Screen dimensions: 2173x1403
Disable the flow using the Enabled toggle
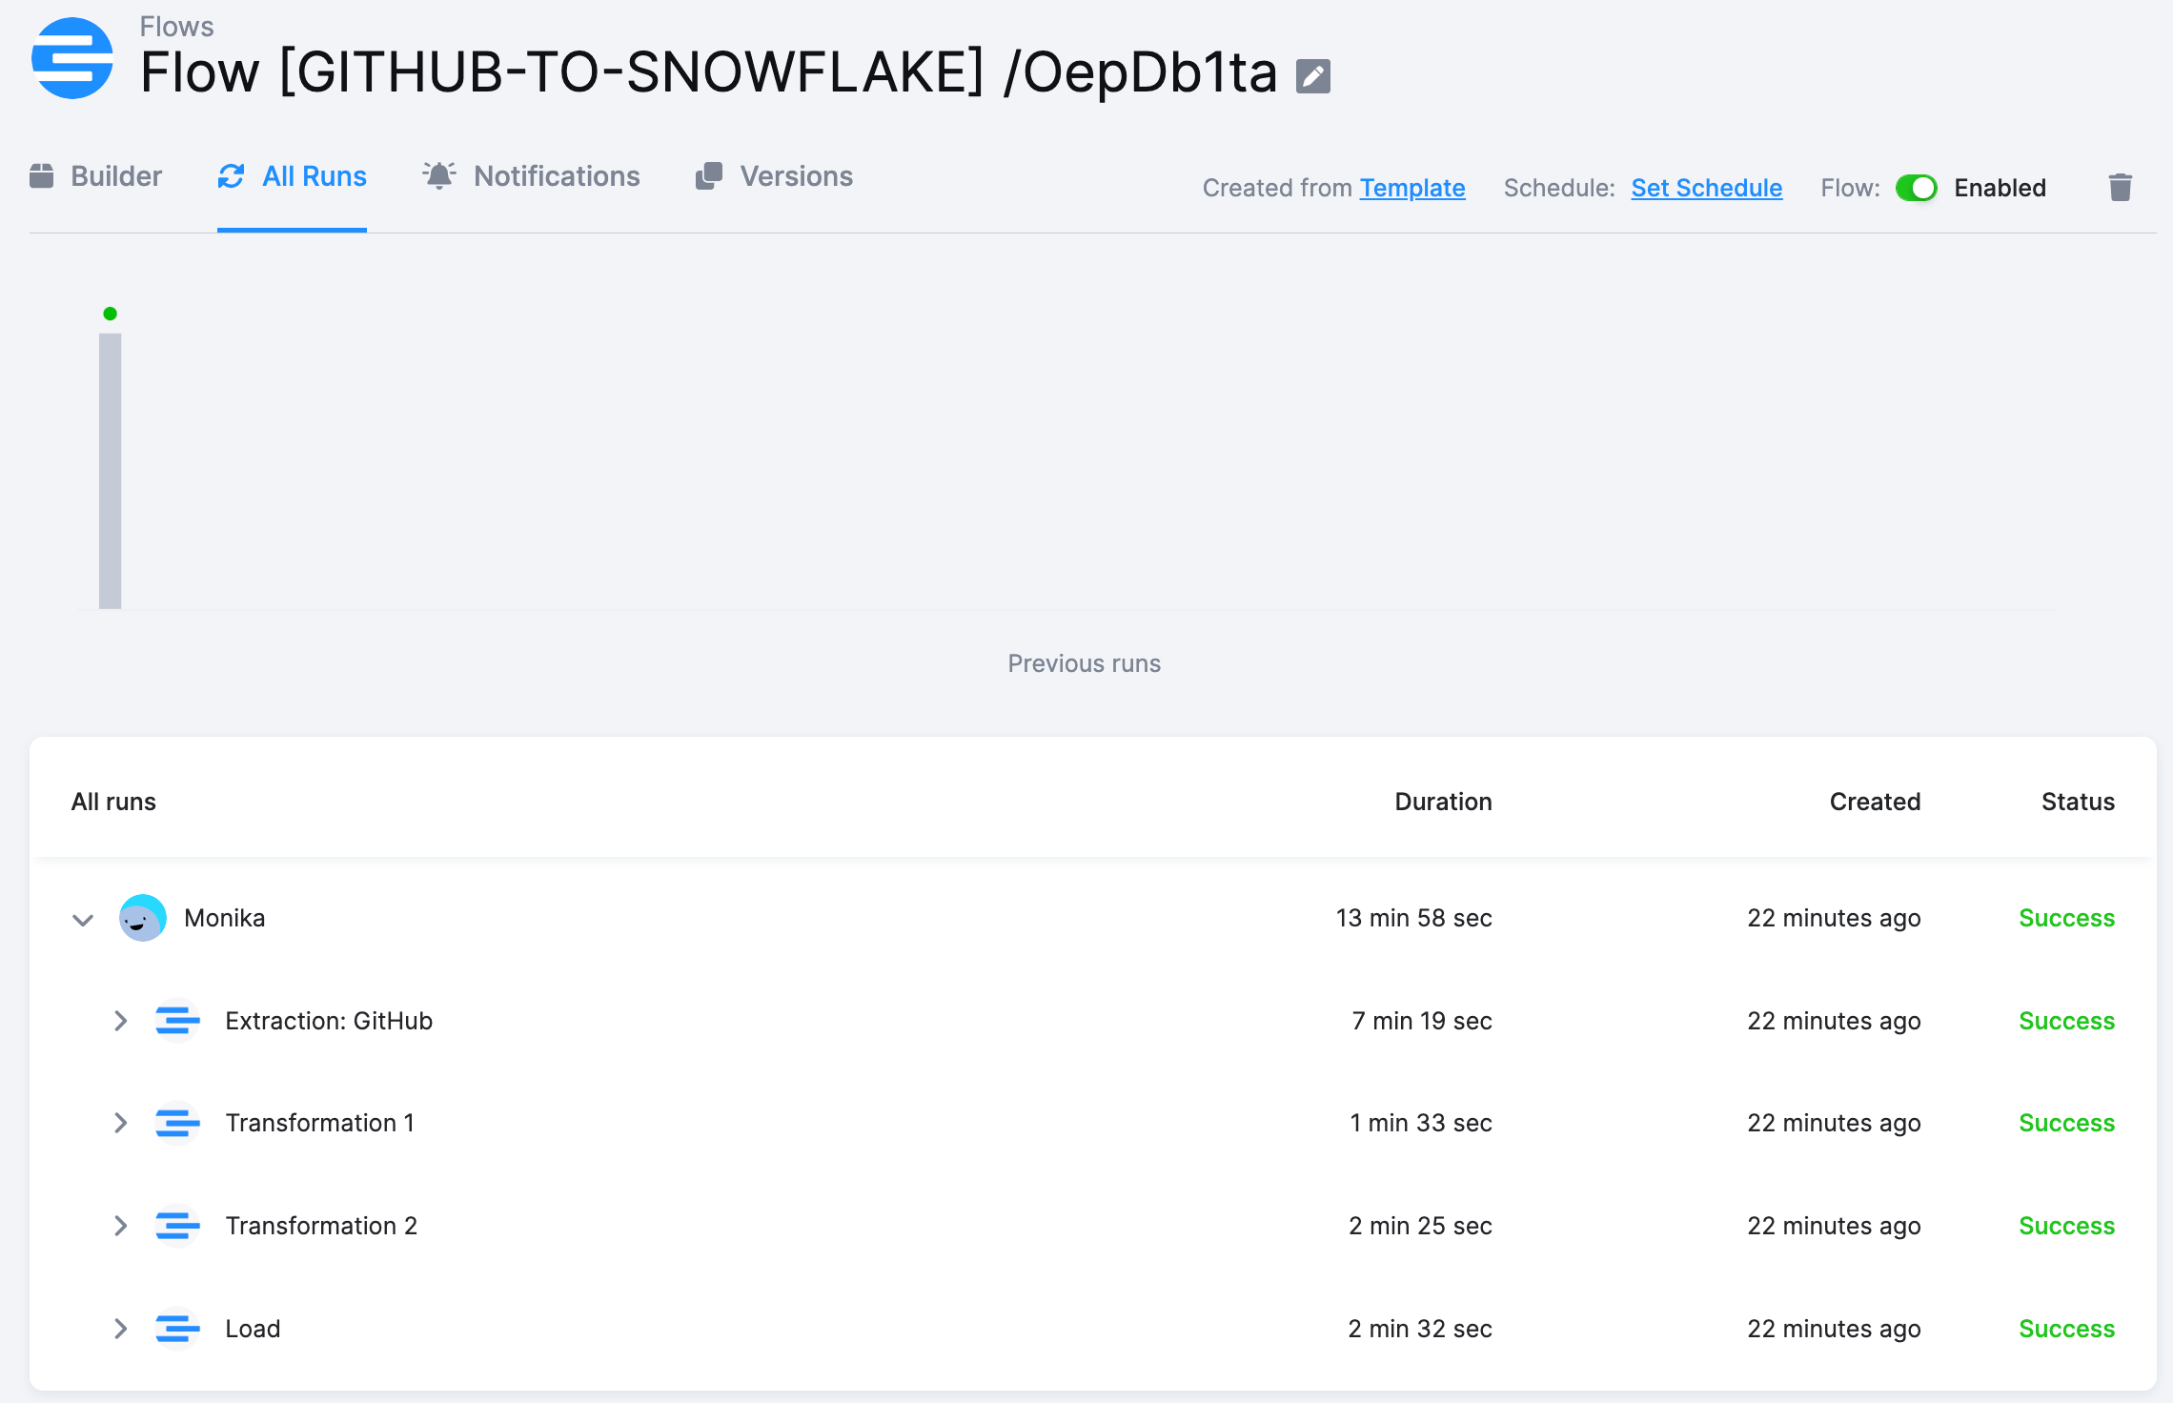click(x=1917, y=188)
